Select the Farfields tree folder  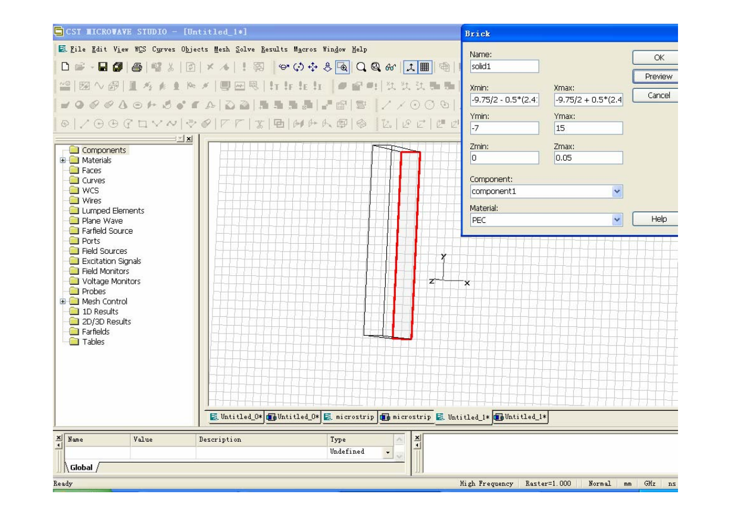(x=90, y=332)
